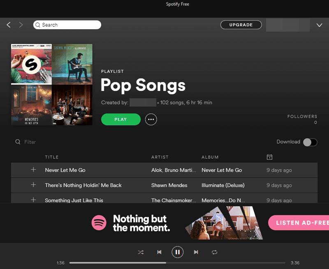
Task: Skip to the previous track
Action: pos(159,252)
